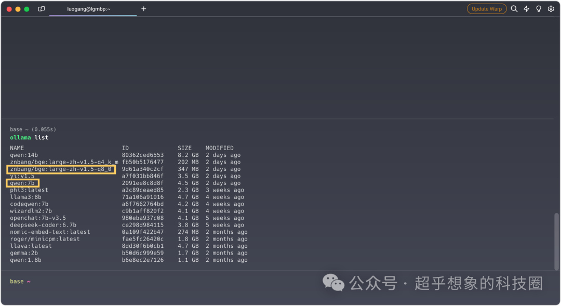The width and height of the screenshot is (561, 306).
Task: Click the ID a7f031bb846f
Action: pyautogui.click(x=143, y=176)
